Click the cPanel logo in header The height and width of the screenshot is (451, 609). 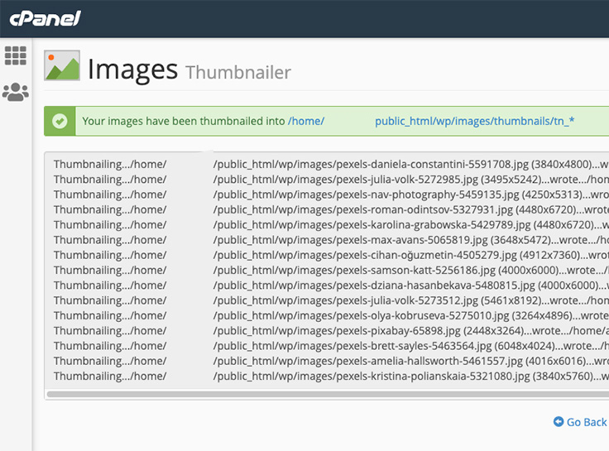click(45, 18)
